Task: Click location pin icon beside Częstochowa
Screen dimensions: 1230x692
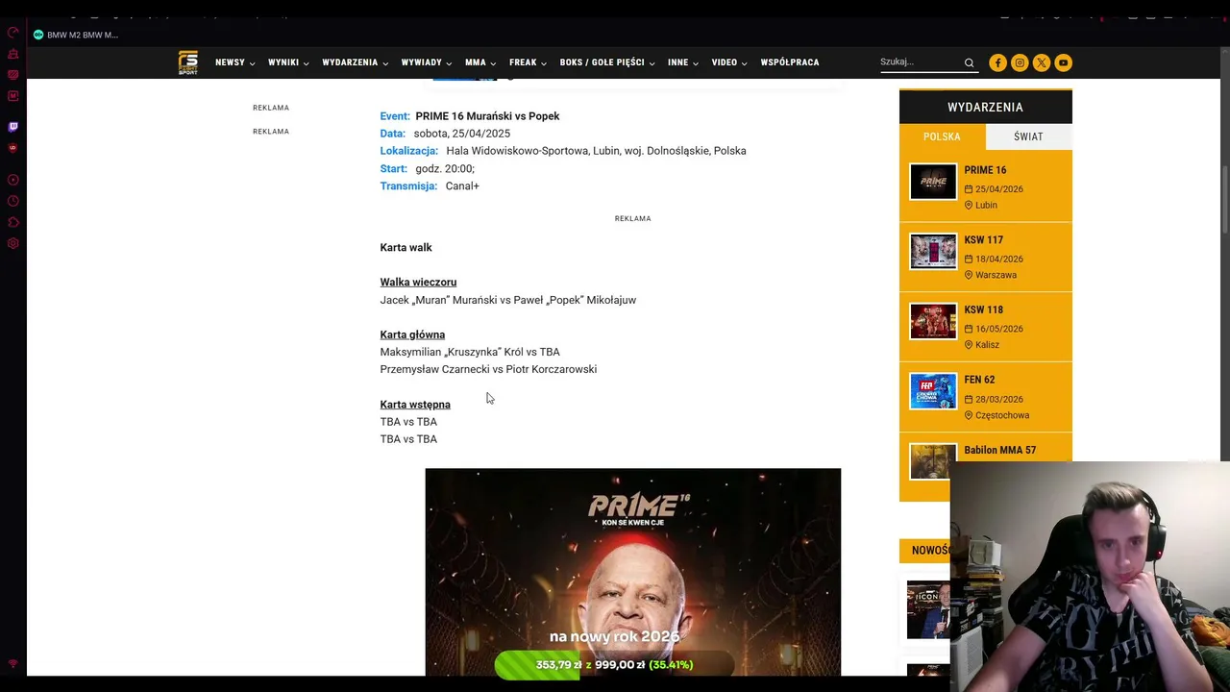Action: click(x=969, y=415)
